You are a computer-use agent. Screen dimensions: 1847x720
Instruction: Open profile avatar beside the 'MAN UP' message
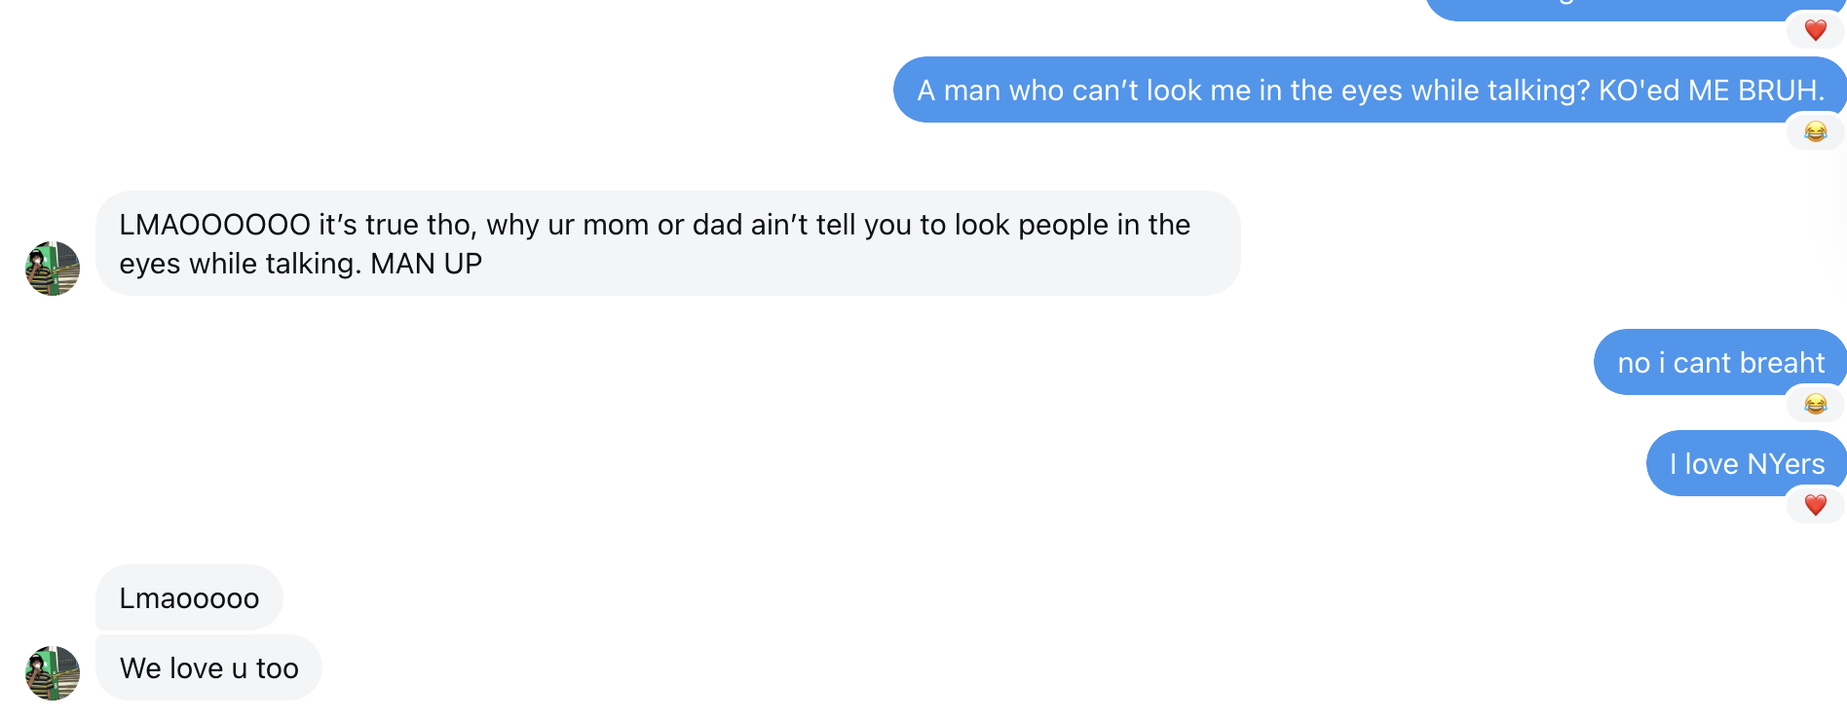(53, 269)
